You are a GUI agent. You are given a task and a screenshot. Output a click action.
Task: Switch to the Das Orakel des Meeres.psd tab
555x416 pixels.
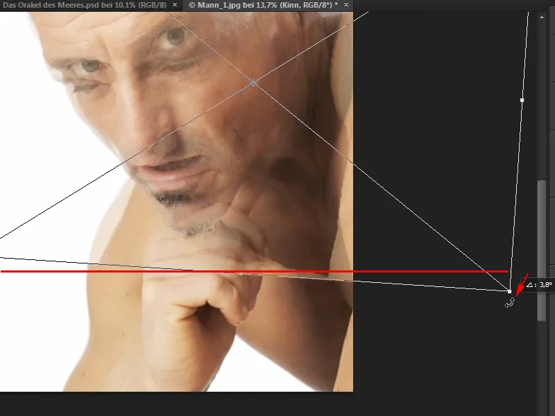84,5
